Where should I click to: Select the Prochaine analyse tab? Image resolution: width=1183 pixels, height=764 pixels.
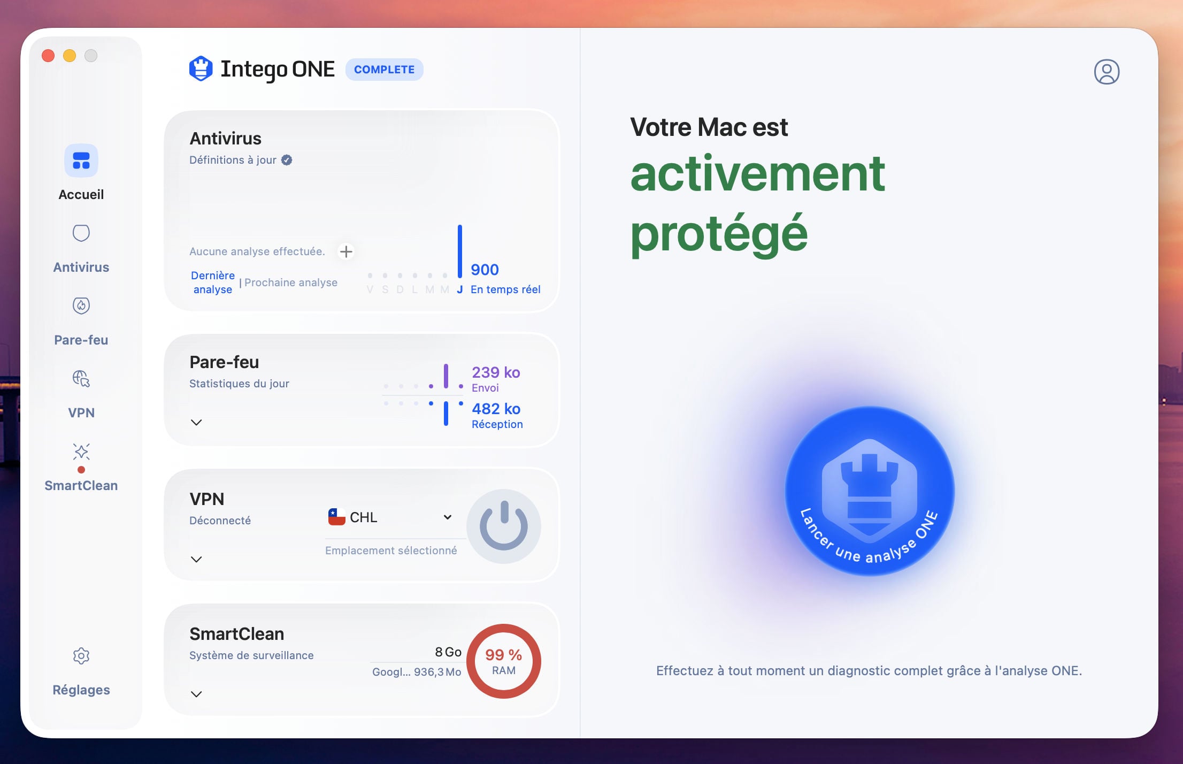(291, 282)
